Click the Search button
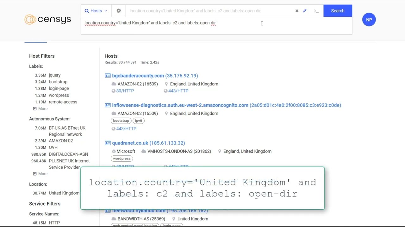405x227 pixels. [338, 11]
